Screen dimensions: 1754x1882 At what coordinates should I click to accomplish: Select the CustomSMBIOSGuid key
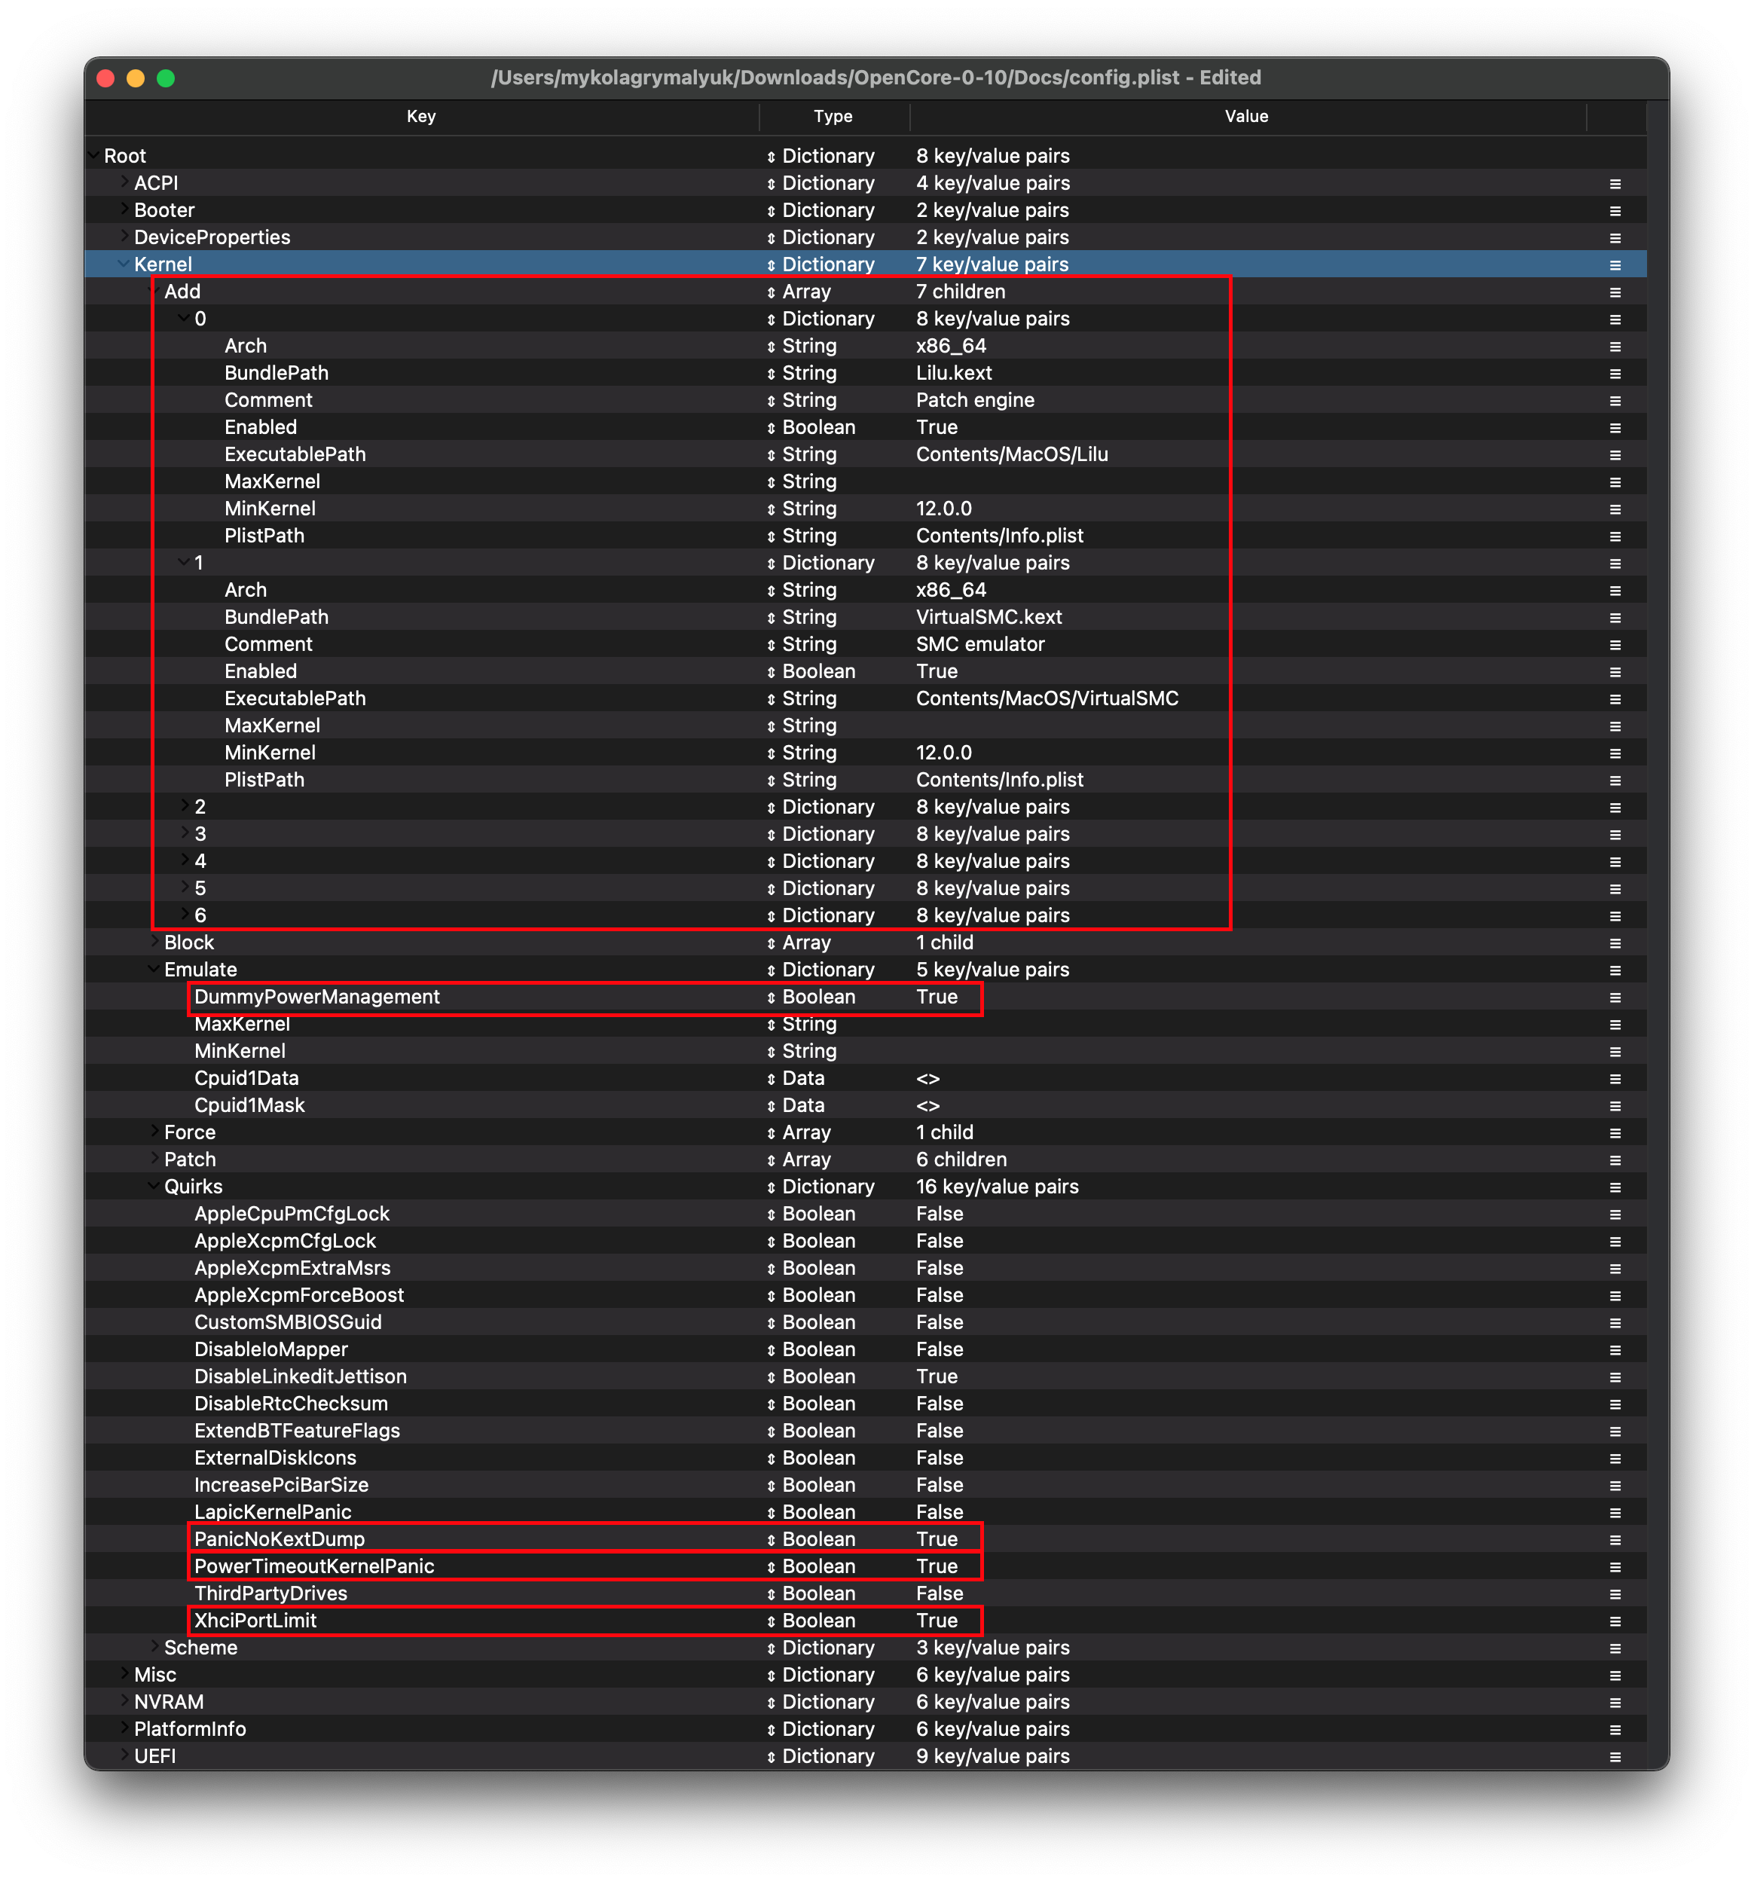pos(288,1322)
